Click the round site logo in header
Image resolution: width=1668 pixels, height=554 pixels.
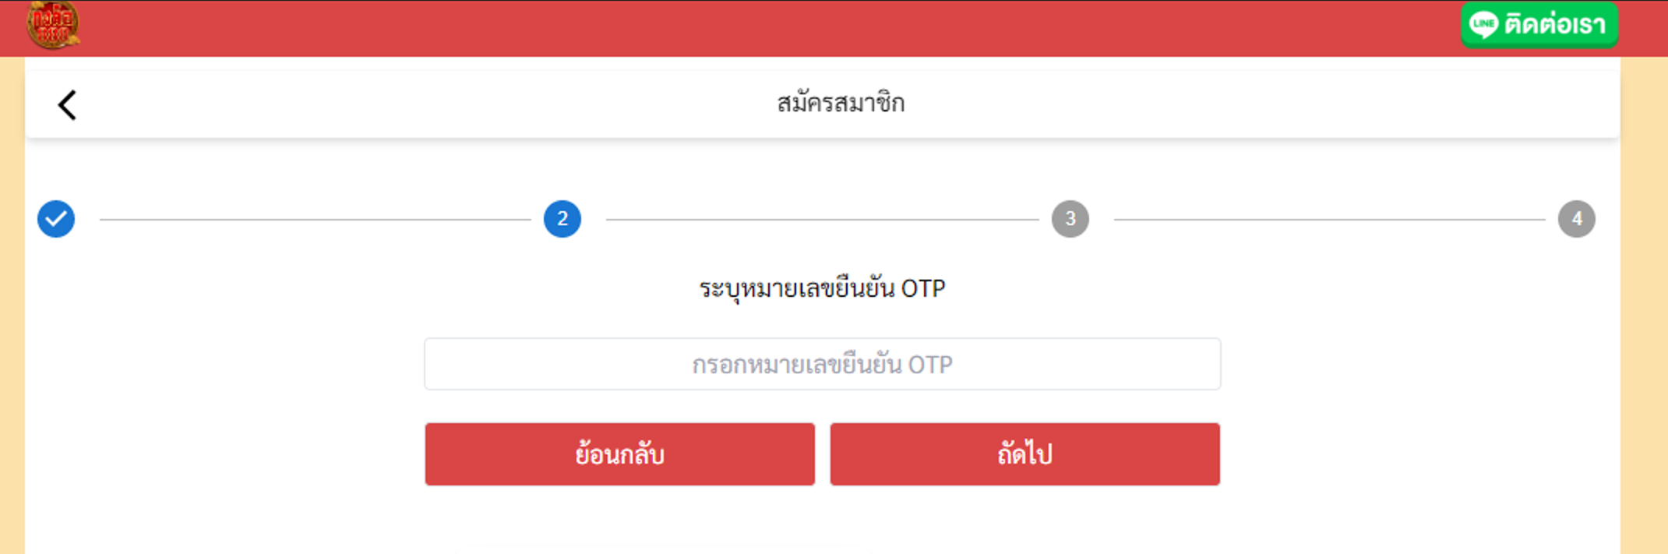[x=53, y=25]
